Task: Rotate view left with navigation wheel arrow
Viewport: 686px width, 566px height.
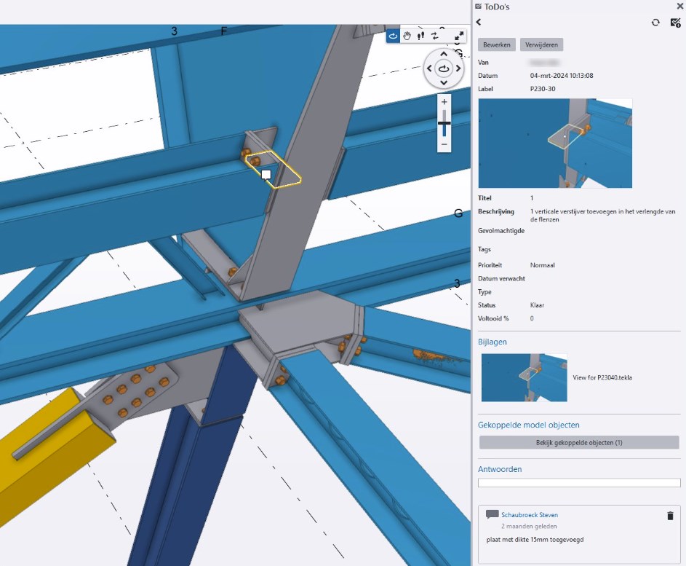Action: (x=429, y=68)
